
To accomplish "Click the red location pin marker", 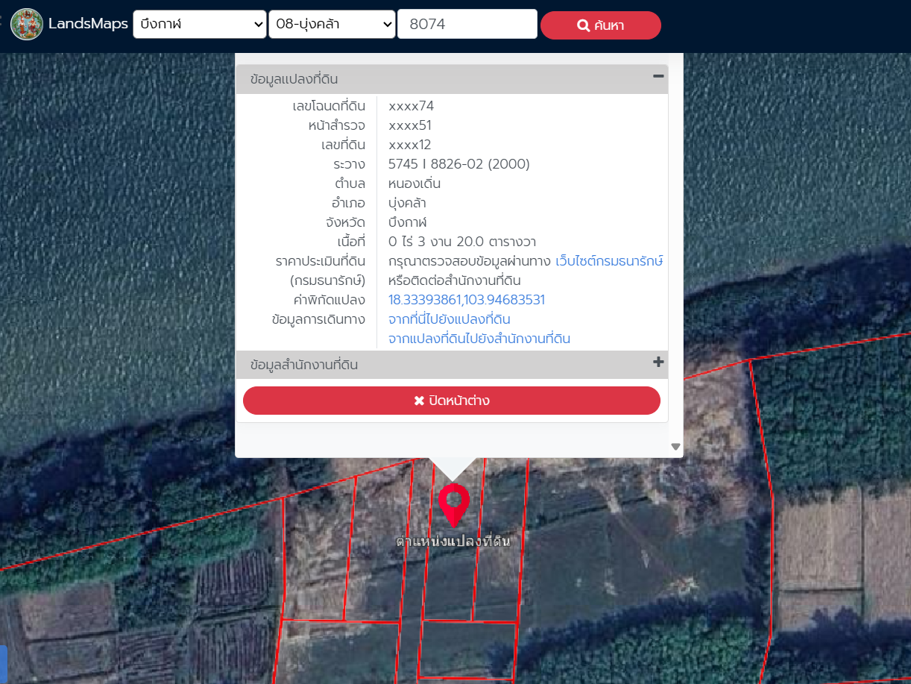I will (453, 503).
